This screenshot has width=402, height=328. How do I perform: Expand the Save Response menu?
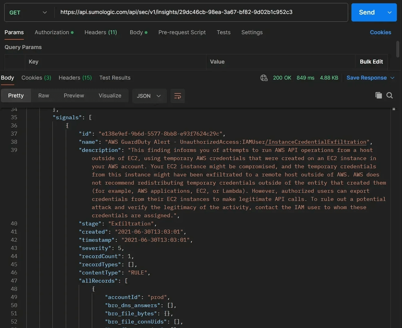pos(393,78)
